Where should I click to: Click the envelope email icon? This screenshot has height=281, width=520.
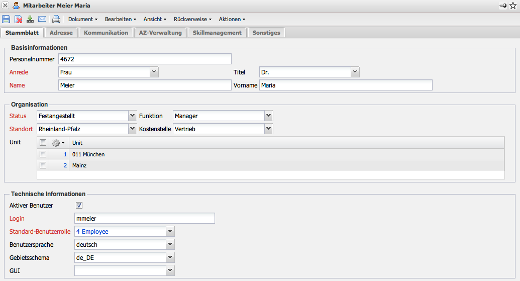42,19
